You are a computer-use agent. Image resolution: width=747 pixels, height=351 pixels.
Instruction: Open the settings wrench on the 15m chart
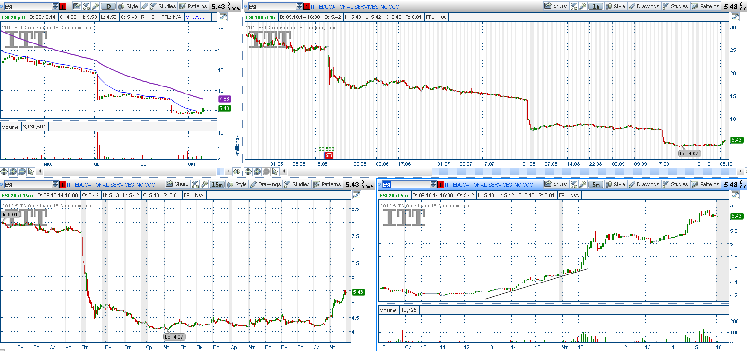coord(204,184)
